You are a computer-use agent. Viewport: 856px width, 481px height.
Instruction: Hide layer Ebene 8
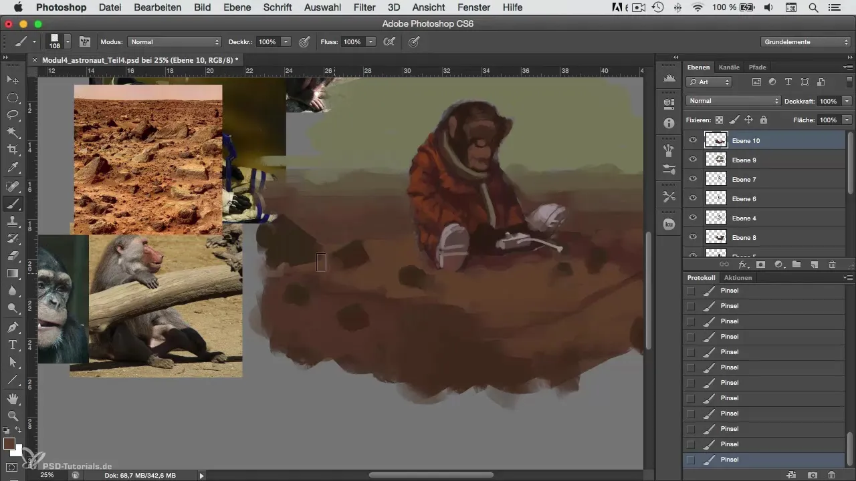pos(693,237)
